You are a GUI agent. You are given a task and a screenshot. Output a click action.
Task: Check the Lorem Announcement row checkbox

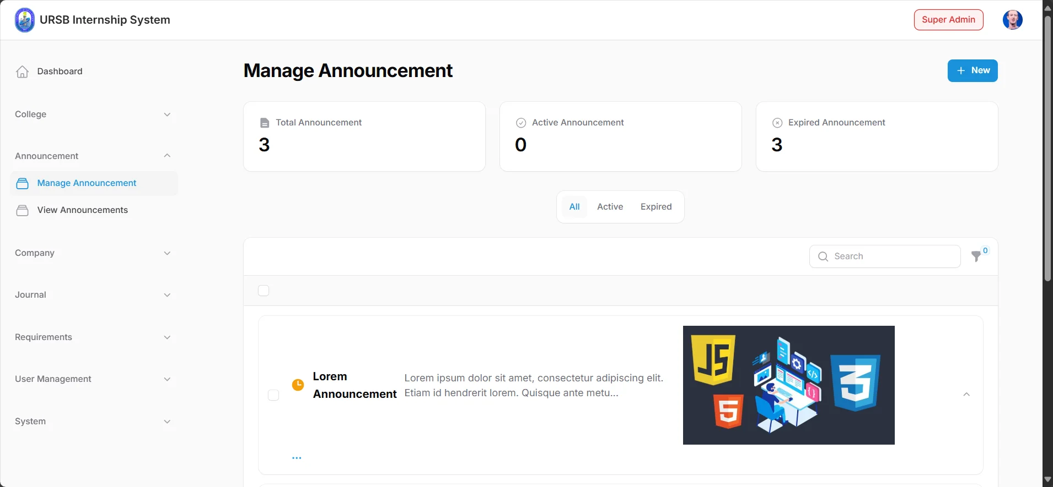click(x=273, y=395)
